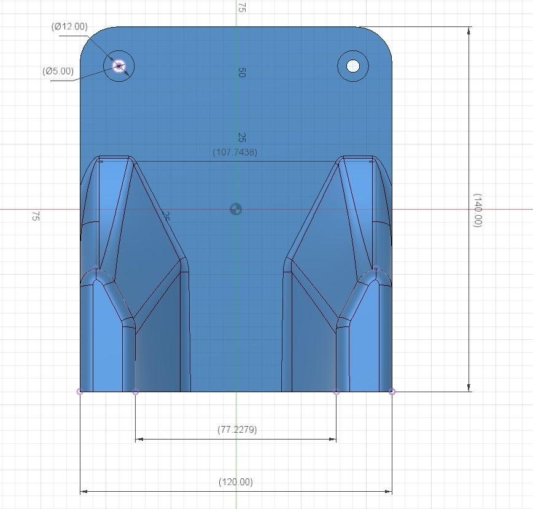Viewport: 533px width, 509px height.
Task: Click sketch point at left end of 120.00 dimension
Action: click(80, 392)
